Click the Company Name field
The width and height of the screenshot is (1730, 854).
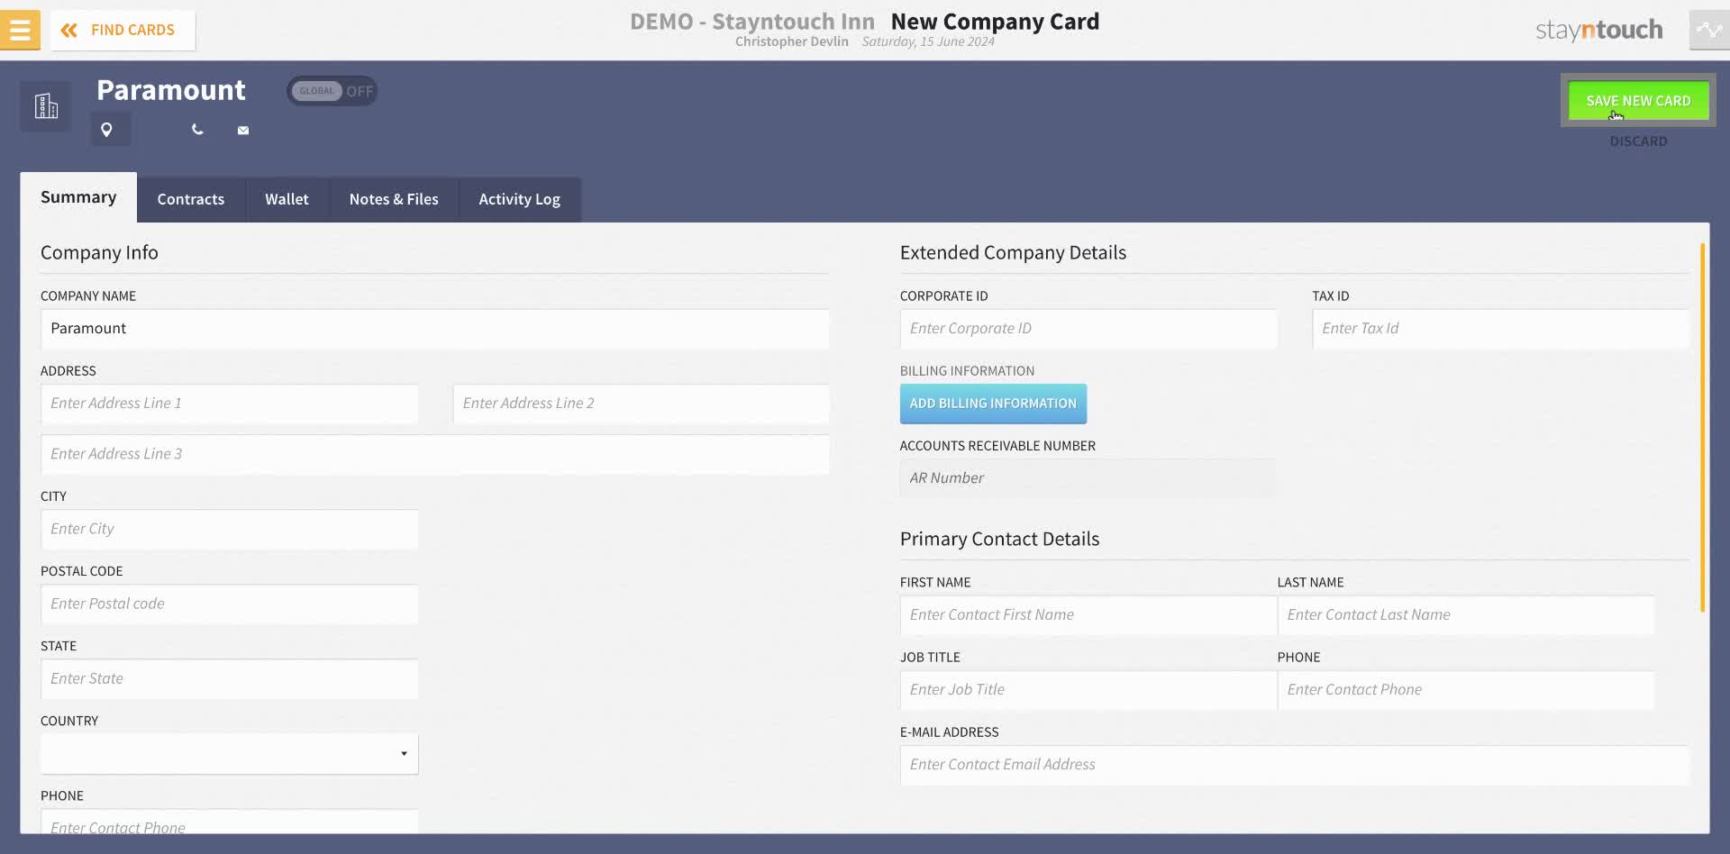point(434,329)
